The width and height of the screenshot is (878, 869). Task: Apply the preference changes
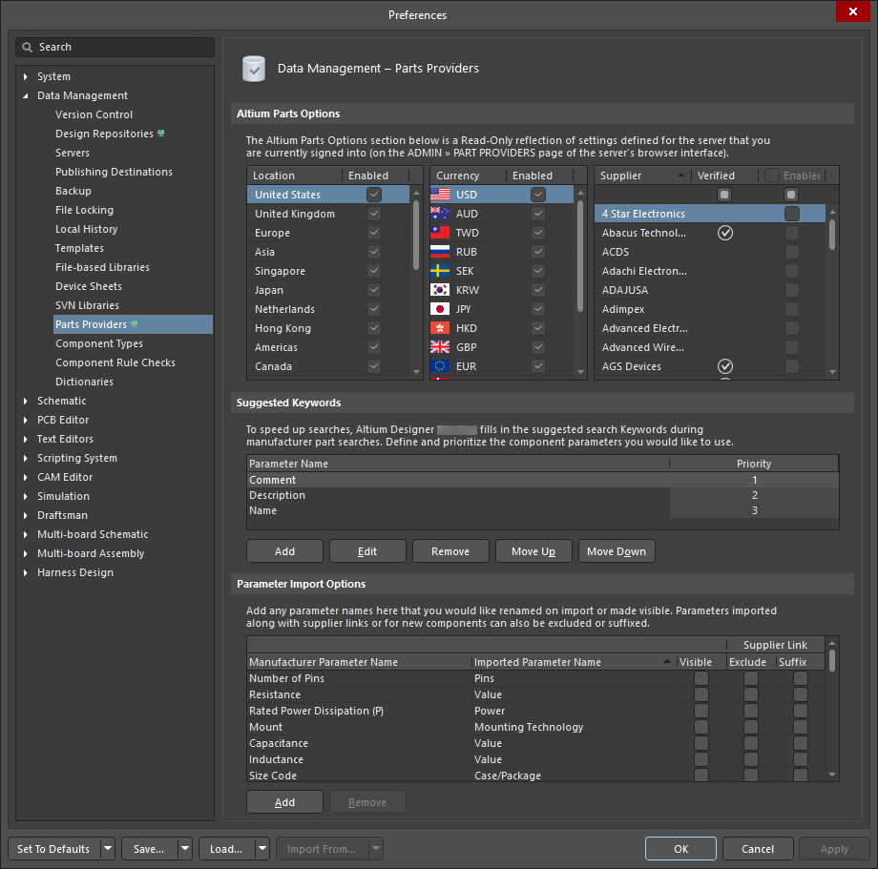(x=834, y=848)
